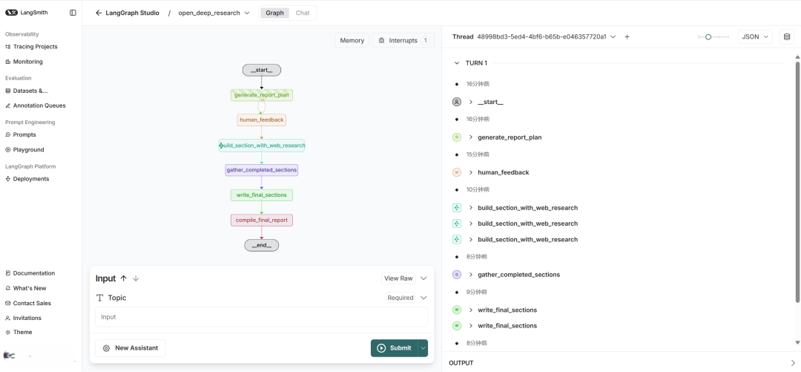Click the gather_completed_sections node icon in thread

pos(457,275)
